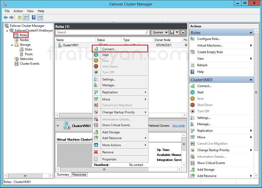Click the Owner Node column header
Viewport: 262px width, 188px height.
pos(167,40)
